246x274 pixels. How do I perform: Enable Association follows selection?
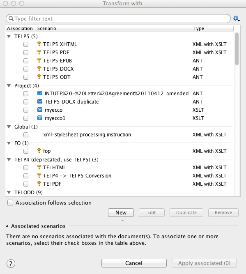click(x=10, y=203)
